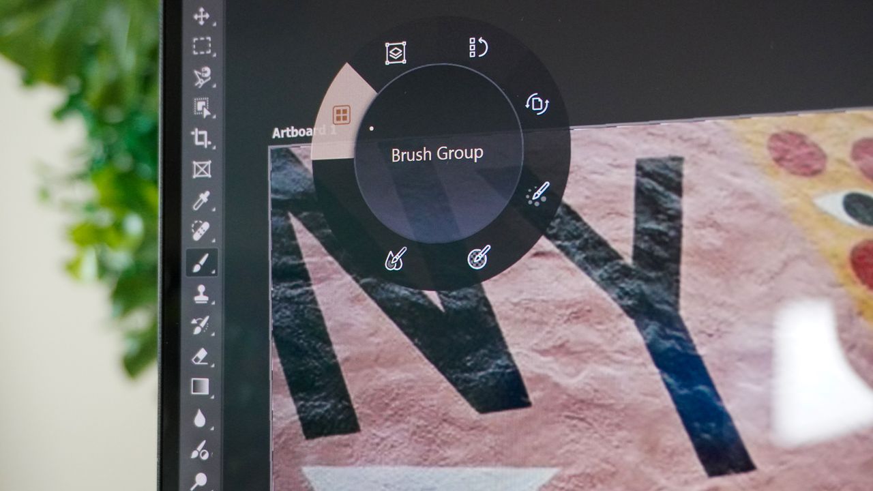The image size is (873, 491).
Task: Select the Spot Healing Brush tool
Action: [201, 230]
